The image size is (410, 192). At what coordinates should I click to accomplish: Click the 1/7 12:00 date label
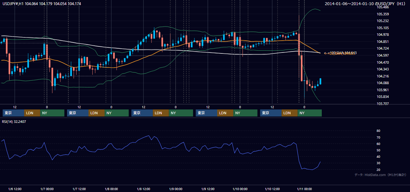79,189
